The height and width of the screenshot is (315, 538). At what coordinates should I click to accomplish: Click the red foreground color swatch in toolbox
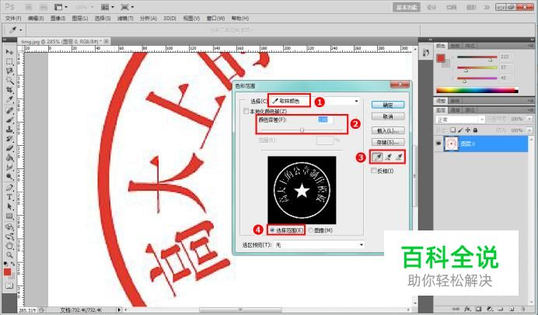7,272
